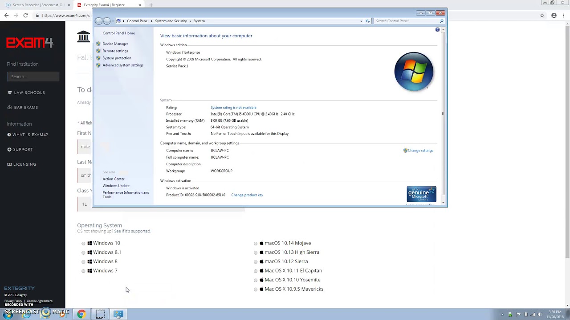
Task: Click System rating is not available link
Action: [233, 107]
